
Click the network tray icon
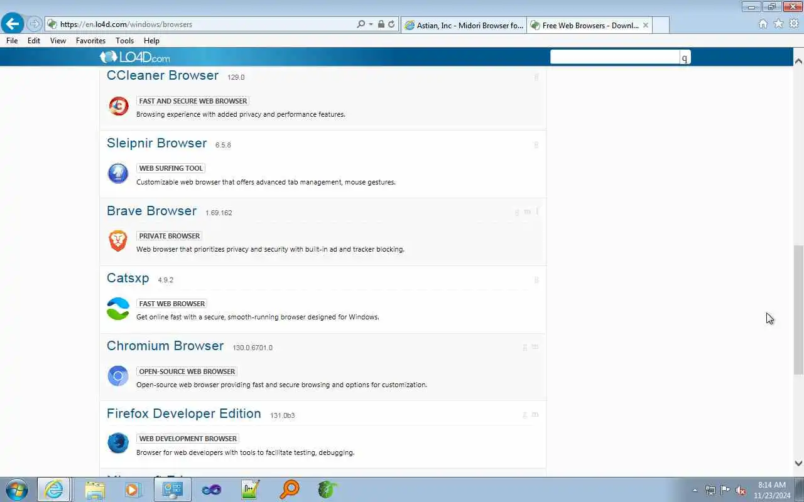710,490
